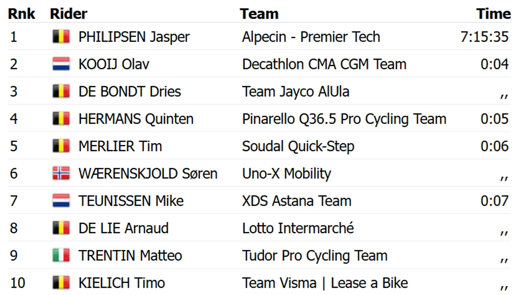Open the Decathlon CMA CGM Team link

[324, 64]
